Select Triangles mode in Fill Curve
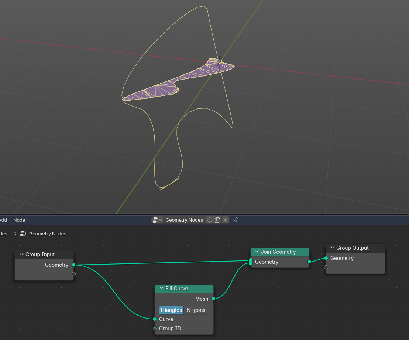This screenshot has height=340, width=409. (x=171, y=310)
